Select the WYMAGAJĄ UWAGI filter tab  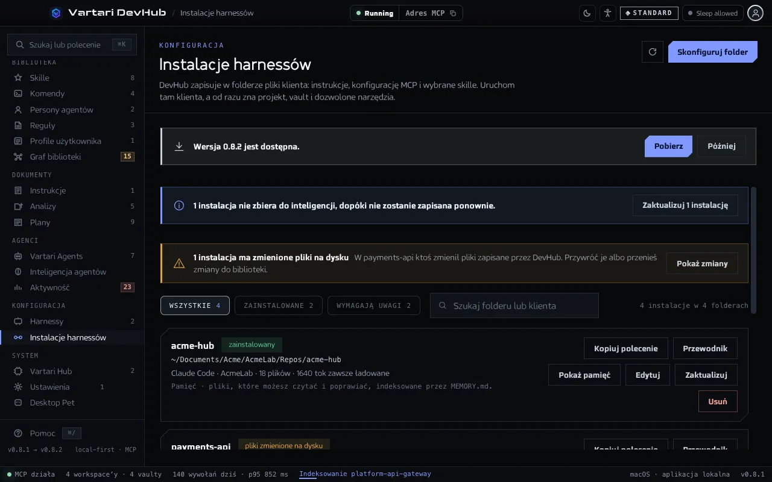pyautogui.click(x=373, y=305)
